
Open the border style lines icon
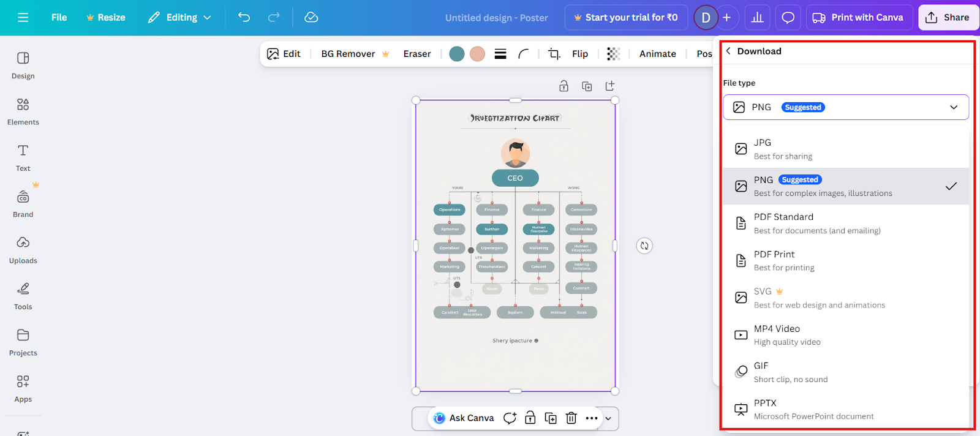500,54
